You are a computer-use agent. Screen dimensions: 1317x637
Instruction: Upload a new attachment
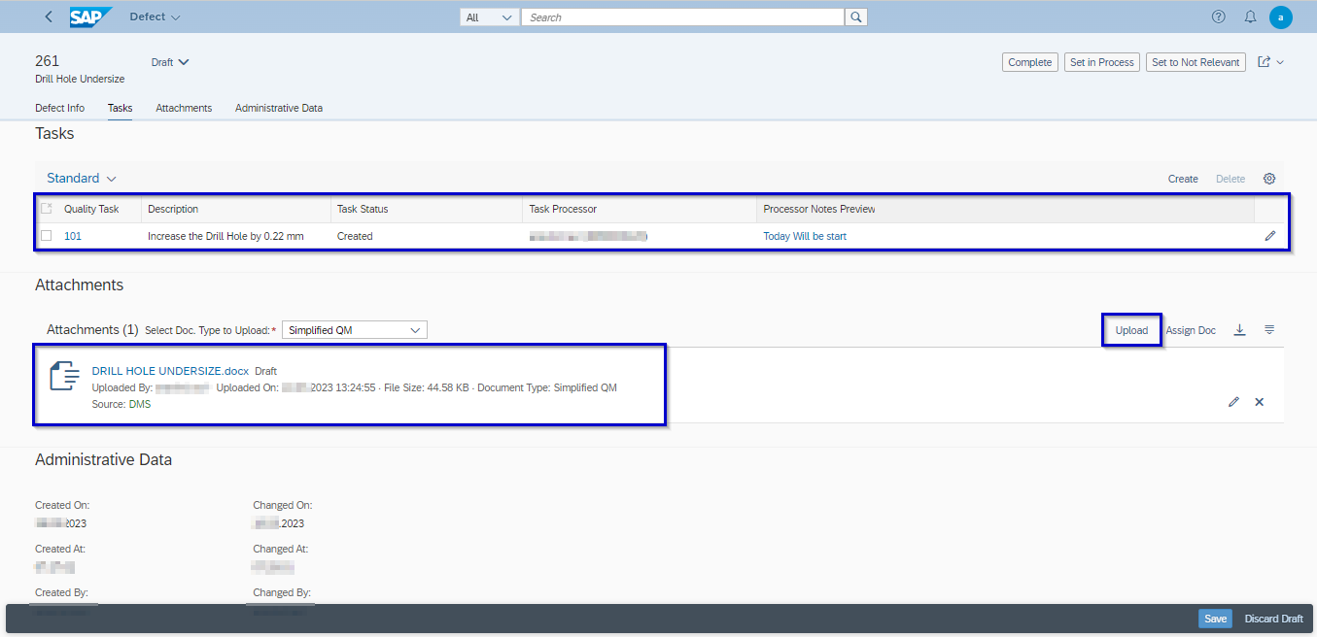[x=1130, y=329]
